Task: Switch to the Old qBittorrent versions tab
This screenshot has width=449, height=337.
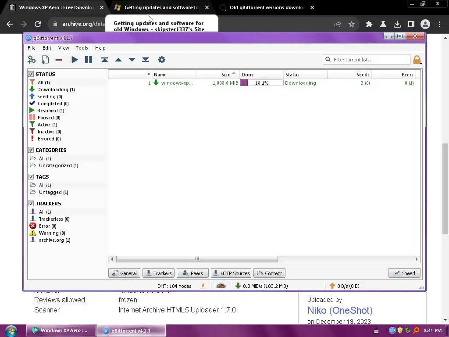Action: [x=266, y=7]
